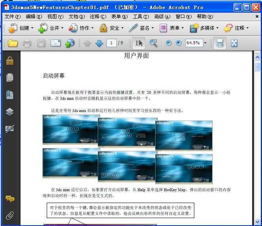Click the 启动屏幕 heading text
This screenshot has width=262, height=226.
54,76
